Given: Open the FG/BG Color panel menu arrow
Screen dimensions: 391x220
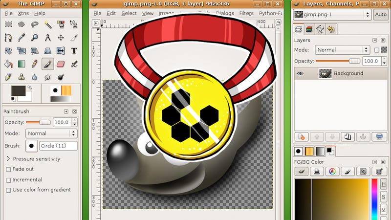Looking at the screenshot, I should 374,162.
